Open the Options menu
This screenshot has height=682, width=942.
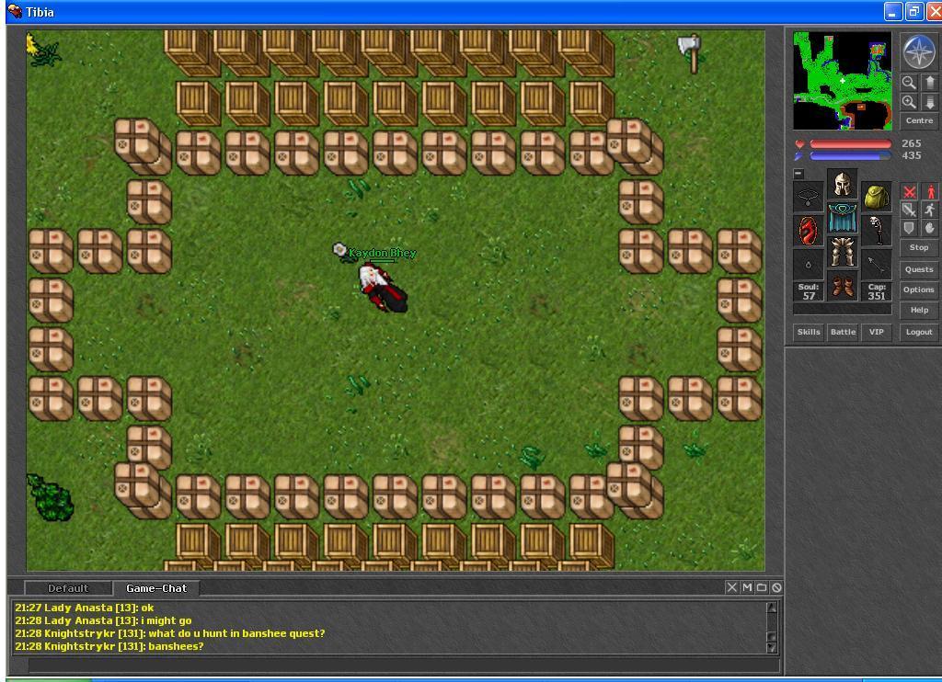[x=919, y=290]
